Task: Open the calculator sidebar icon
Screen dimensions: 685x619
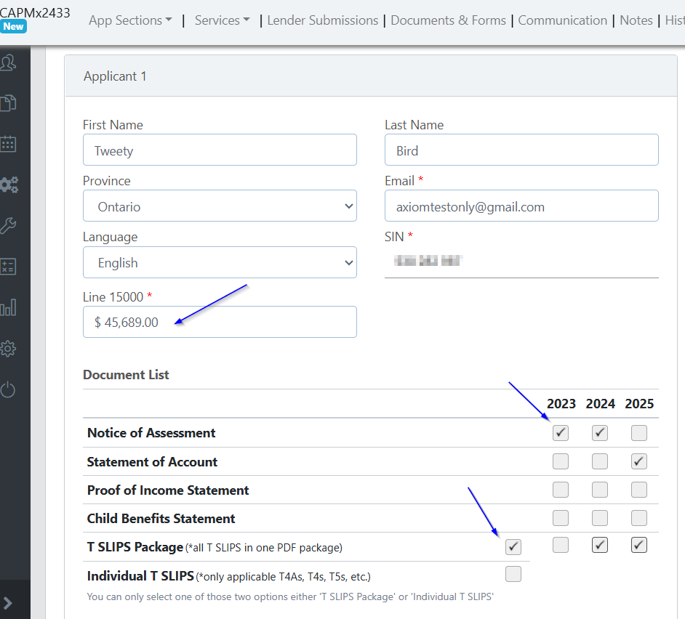Action: [x=8, y=267]
